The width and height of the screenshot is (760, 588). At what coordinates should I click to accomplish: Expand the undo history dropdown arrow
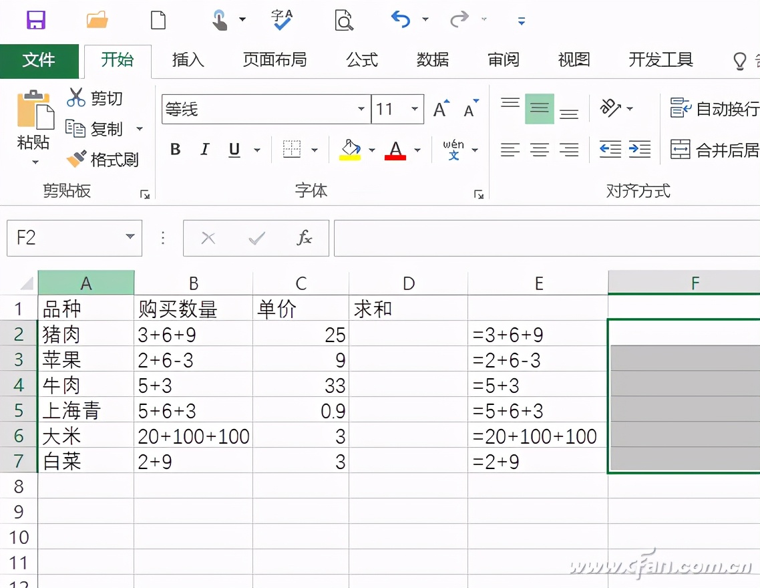(x=425, y=19)
